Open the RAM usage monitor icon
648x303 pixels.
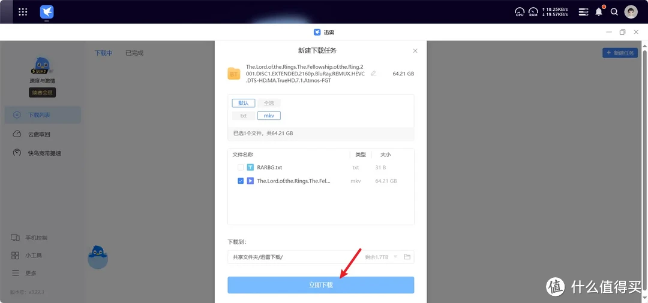(x=533, y=12)
